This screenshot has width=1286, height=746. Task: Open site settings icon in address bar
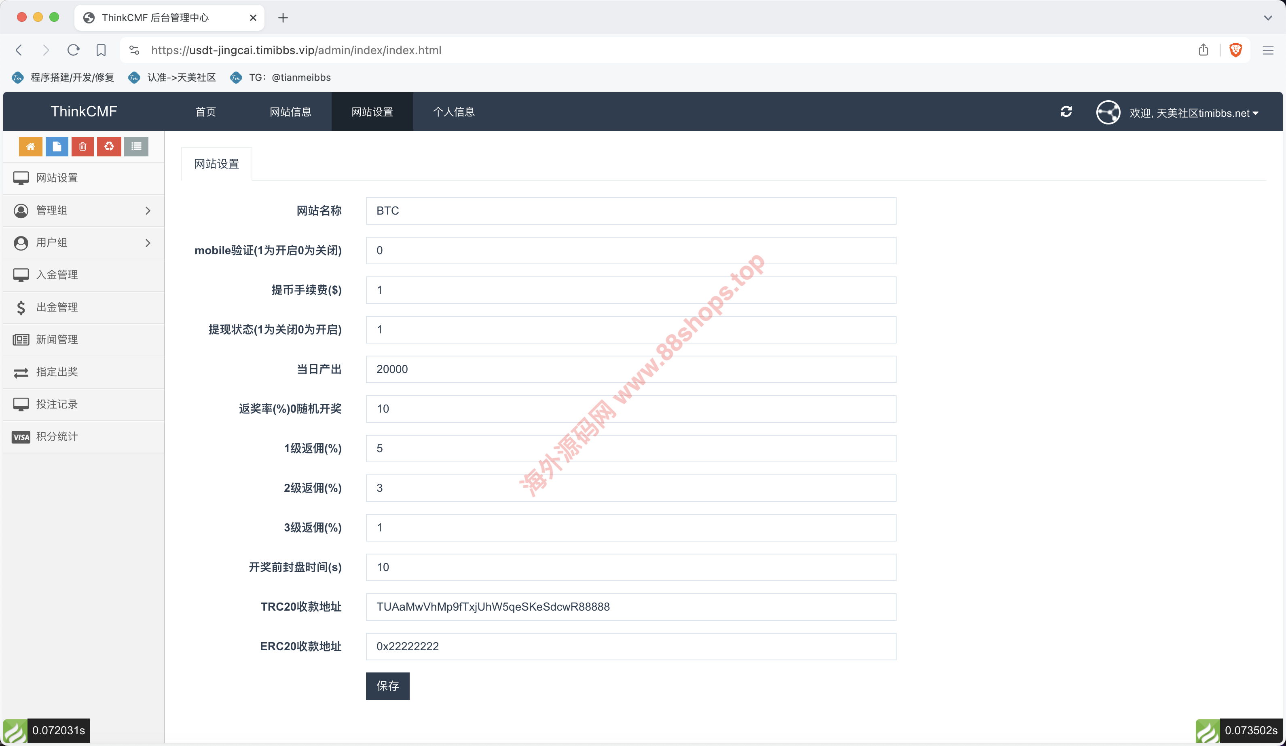(134, 50)
